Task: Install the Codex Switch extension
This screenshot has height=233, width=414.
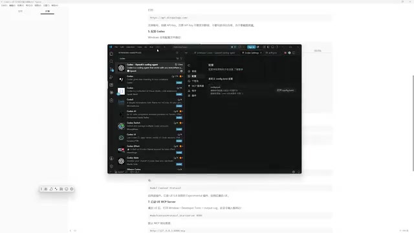Action: point(179,129)
